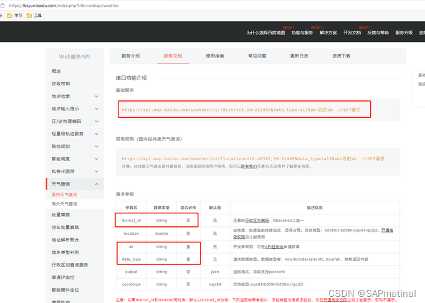The width and height of the screenshot is (425, 303).
Task: Open 为什么选择百度地图 in top navigation
Action: point(265,33)
